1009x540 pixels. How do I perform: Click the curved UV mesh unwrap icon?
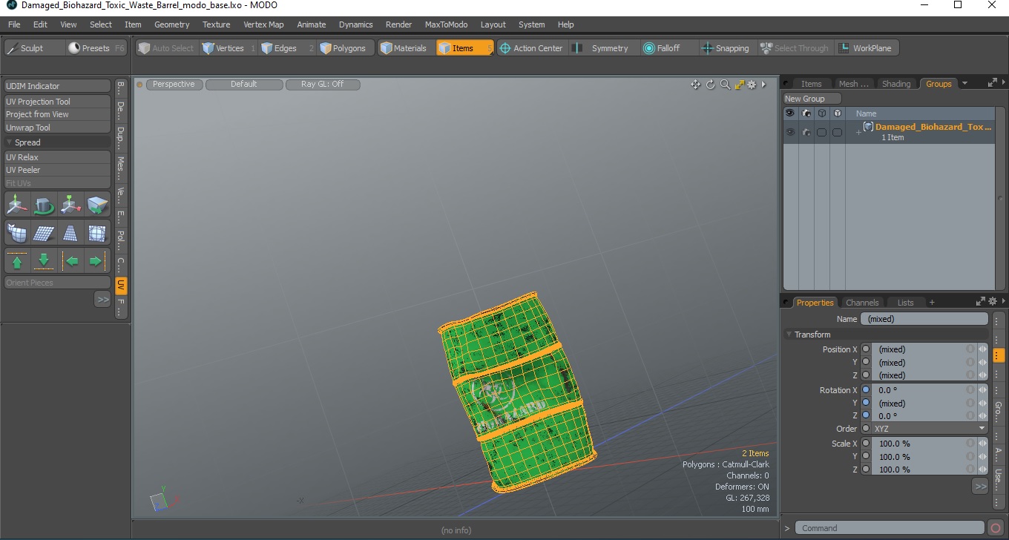point(17,233)
